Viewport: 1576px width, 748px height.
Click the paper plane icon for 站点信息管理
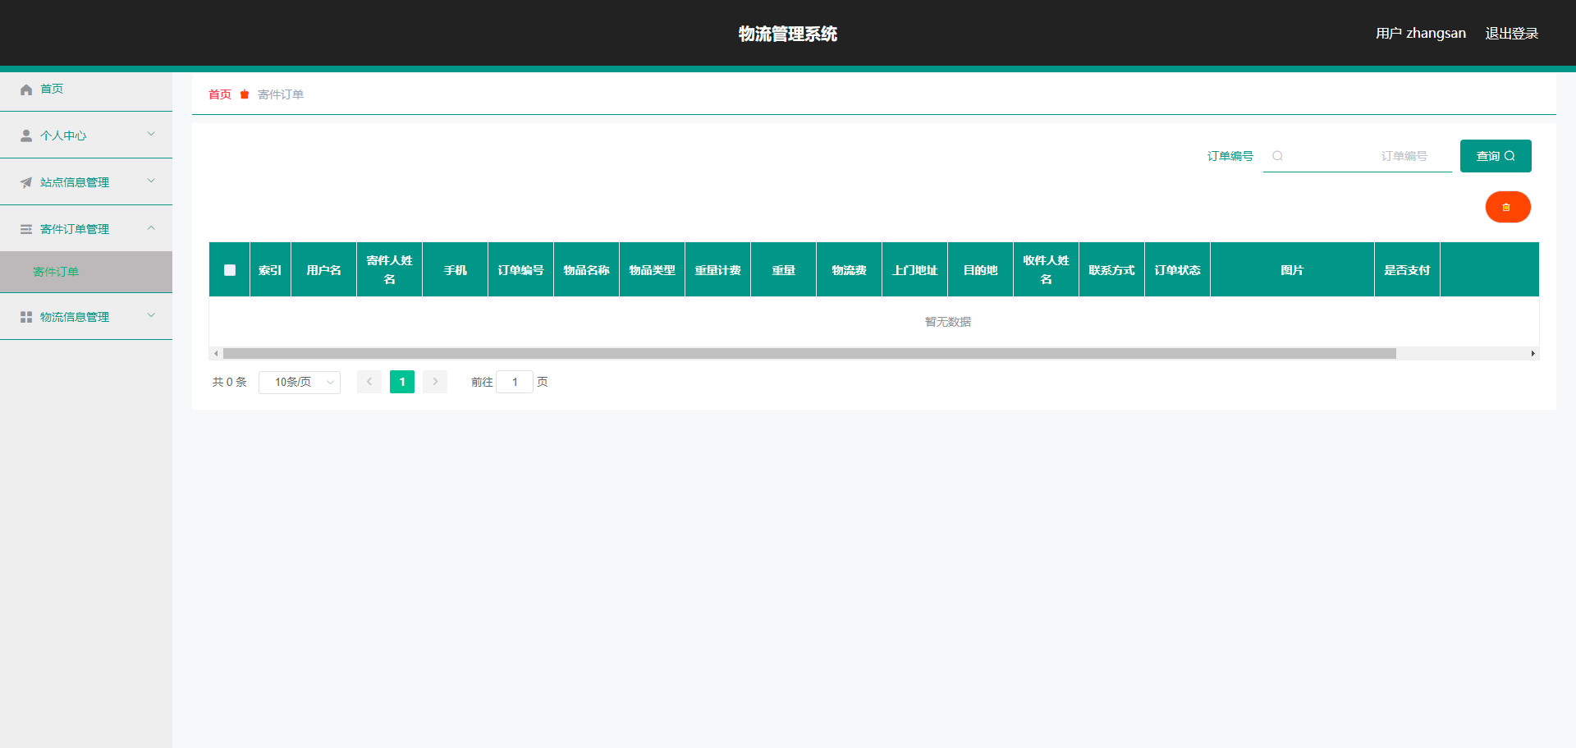(x=26, y=182)
